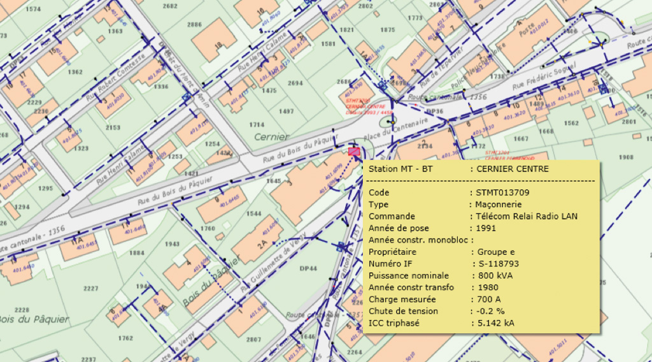Click the red STMT station label text
The width and height of the screenshot is (652, 362).
point(364,105)
